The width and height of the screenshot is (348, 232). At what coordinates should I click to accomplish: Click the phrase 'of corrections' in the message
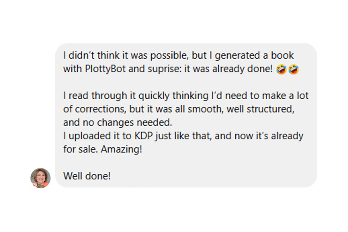(x=94, y=109)
